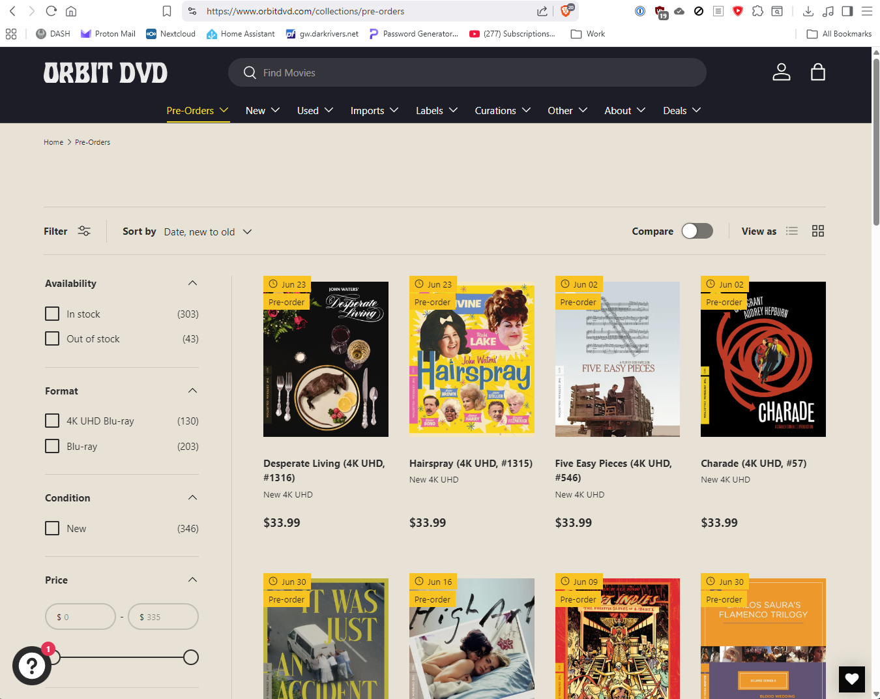The image size is (880, 699).
Task: Go to browser home page
Action: tap(71, 11)
